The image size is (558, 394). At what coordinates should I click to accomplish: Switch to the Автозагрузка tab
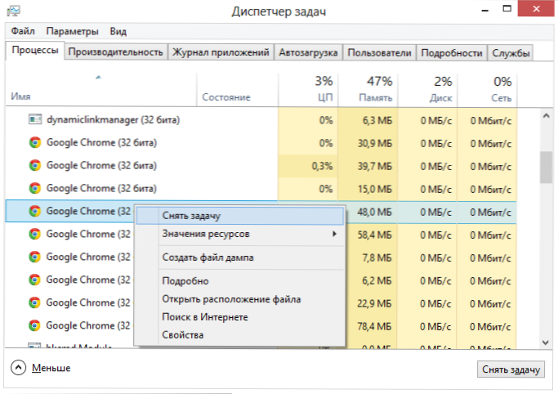308,52
